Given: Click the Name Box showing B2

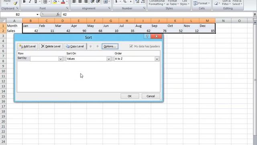Looking at the screenshot, I should (x=18, y=14).
